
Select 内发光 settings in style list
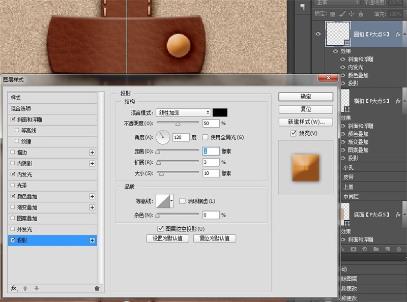(x=53, y=174)
